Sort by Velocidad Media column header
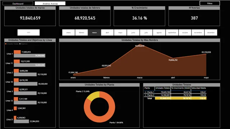 [x=199, y=88]
